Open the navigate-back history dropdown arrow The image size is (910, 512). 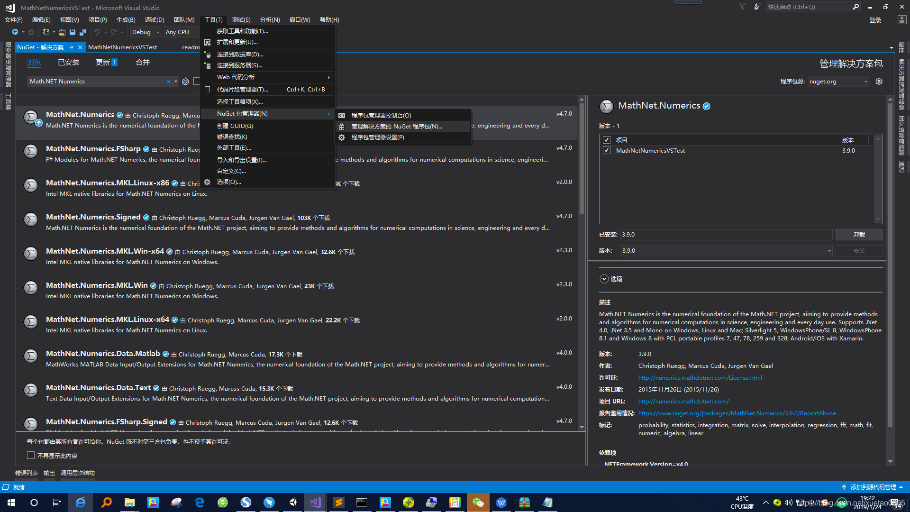tap(23, 32)
